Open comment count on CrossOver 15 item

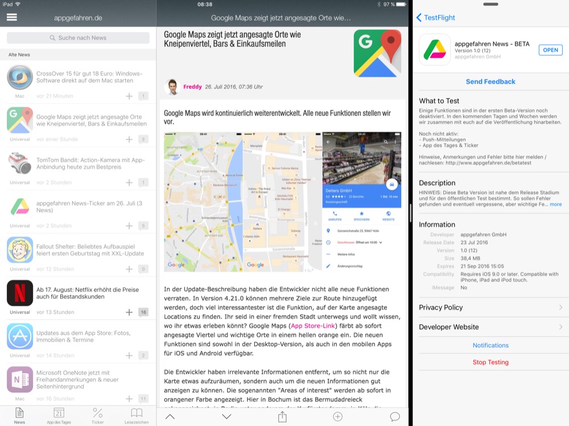143,96
